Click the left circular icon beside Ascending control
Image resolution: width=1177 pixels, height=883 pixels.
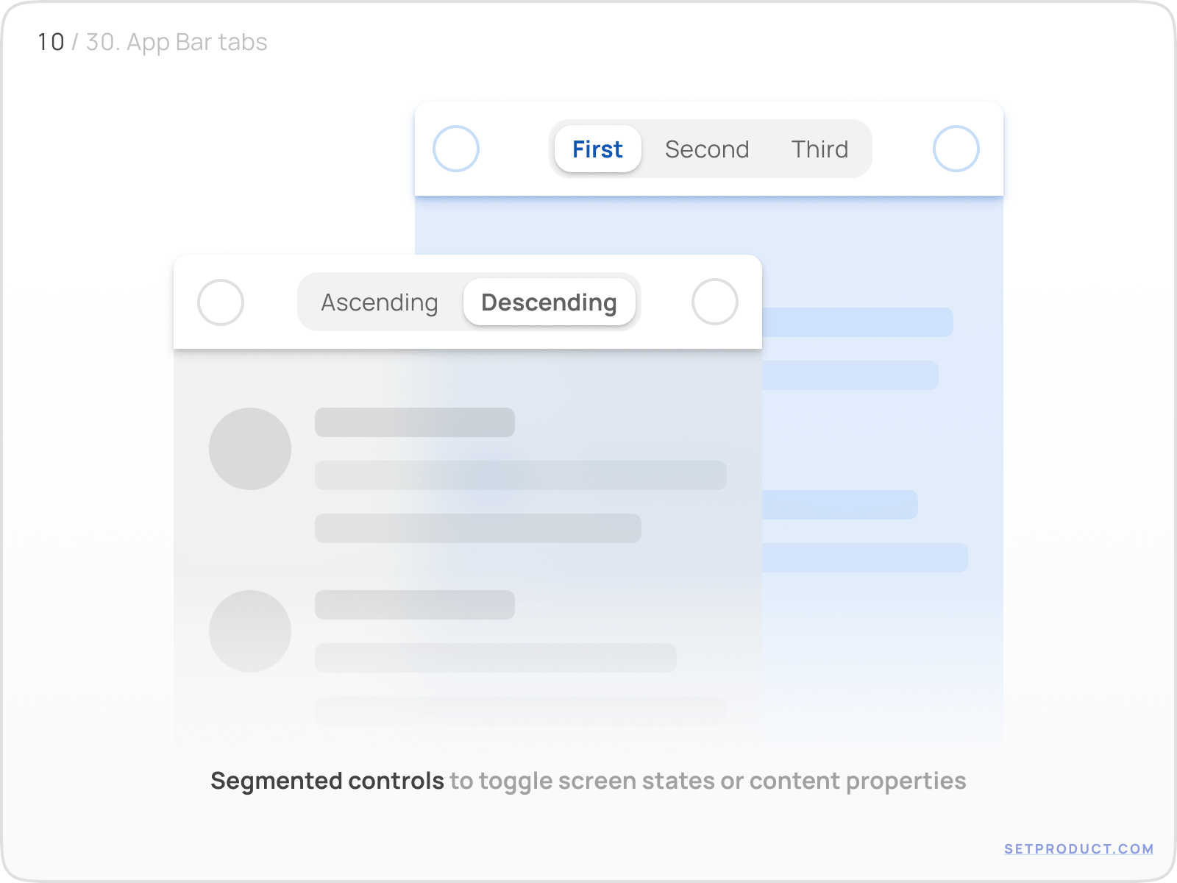[221, 302]
